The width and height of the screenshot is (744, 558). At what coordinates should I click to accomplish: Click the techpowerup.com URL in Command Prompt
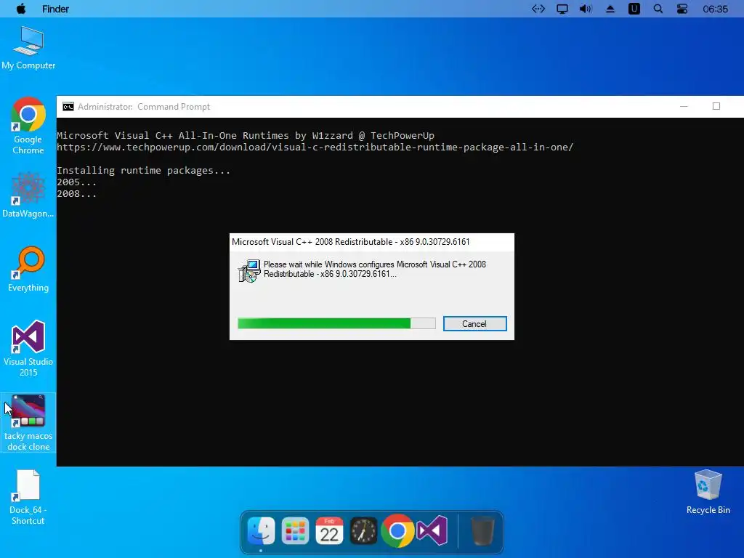click(315, 147)
